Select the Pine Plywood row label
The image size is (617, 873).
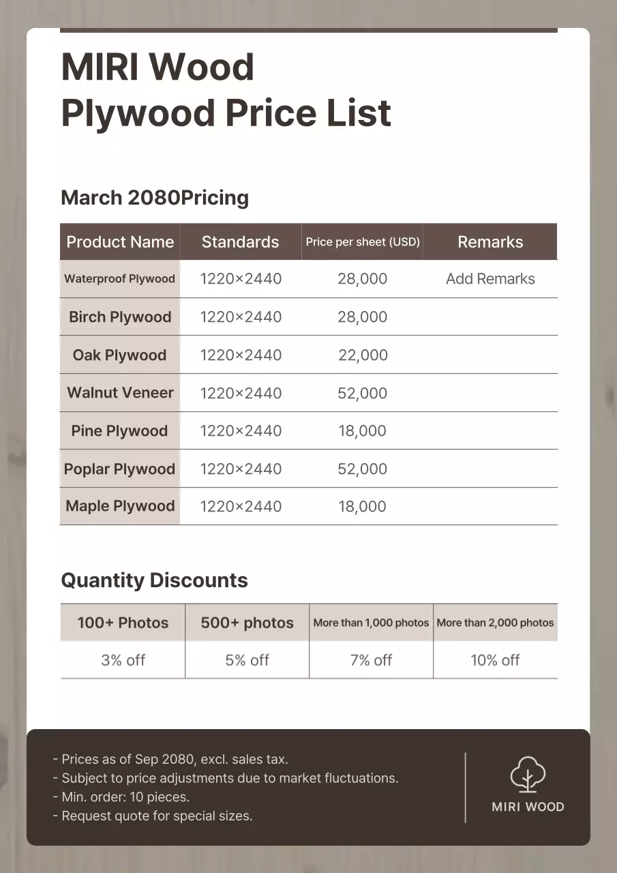tap(119, 431)
